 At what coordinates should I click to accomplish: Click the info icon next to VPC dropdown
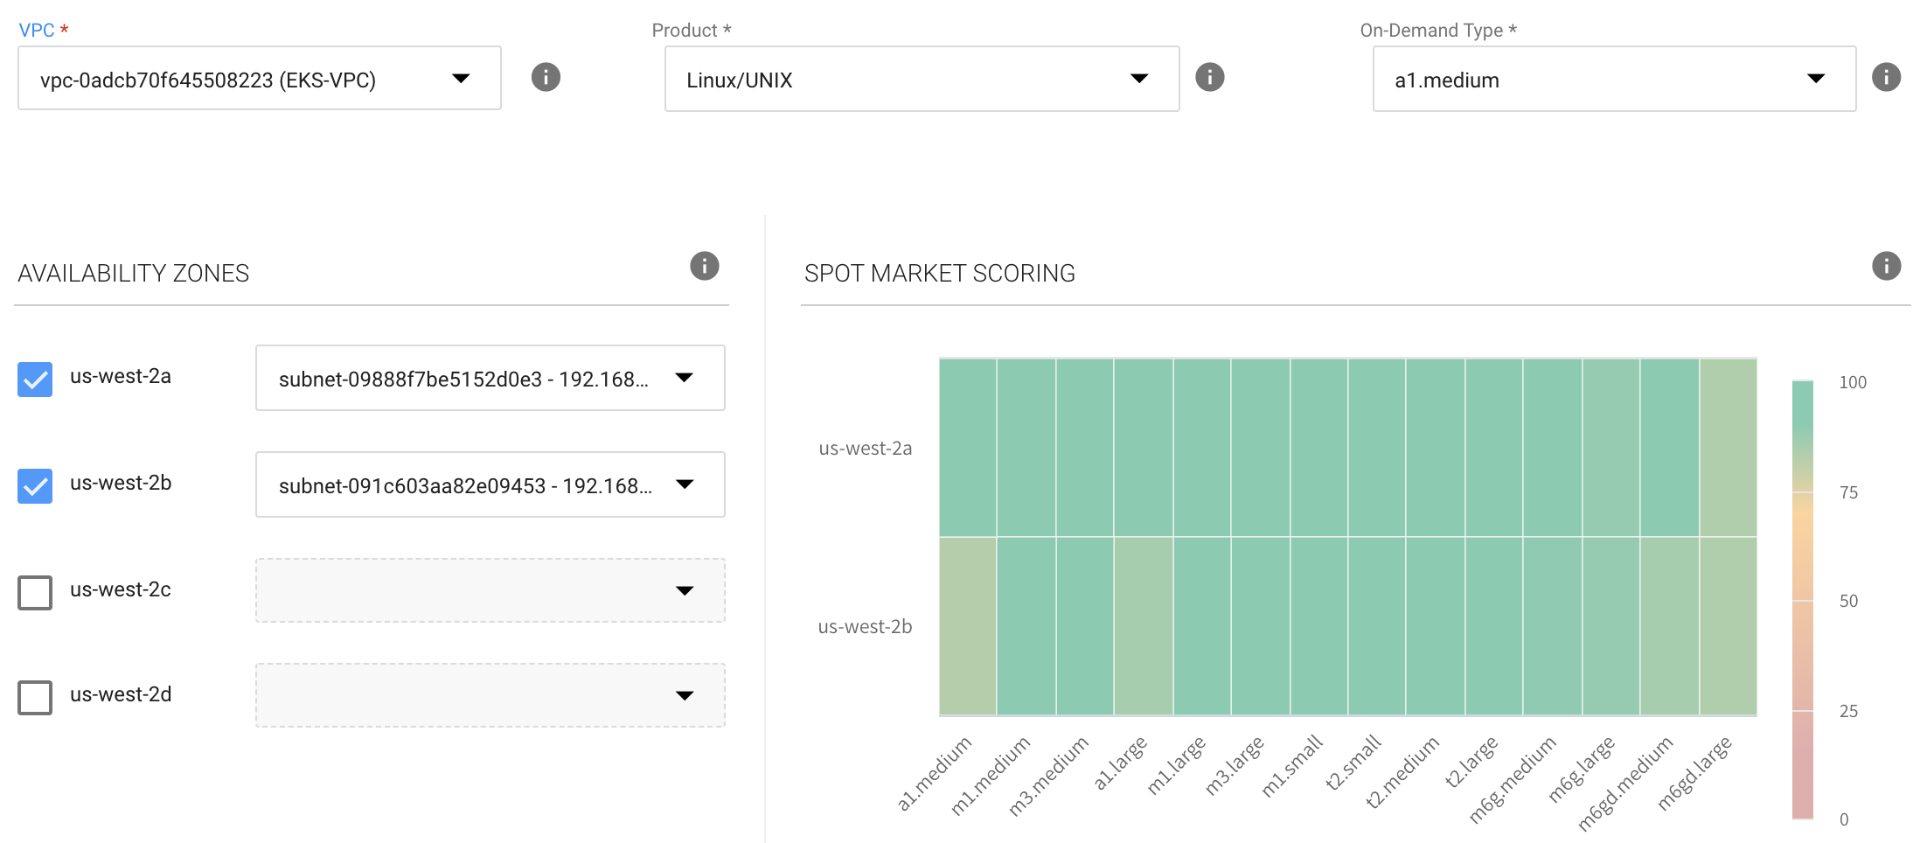tap(546, 77)
